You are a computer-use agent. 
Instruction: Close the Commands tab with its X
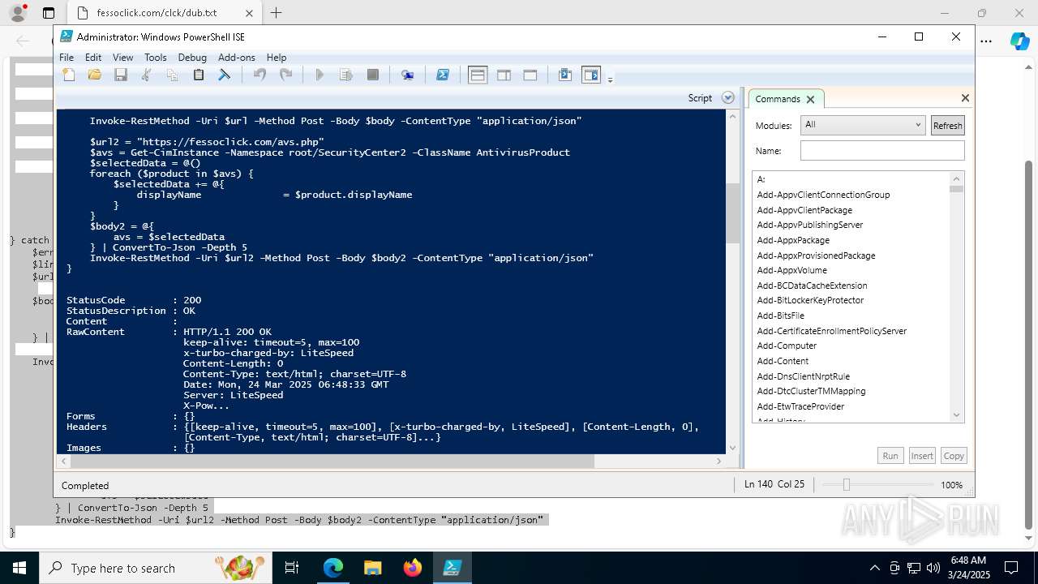click(x=810, y=99)
